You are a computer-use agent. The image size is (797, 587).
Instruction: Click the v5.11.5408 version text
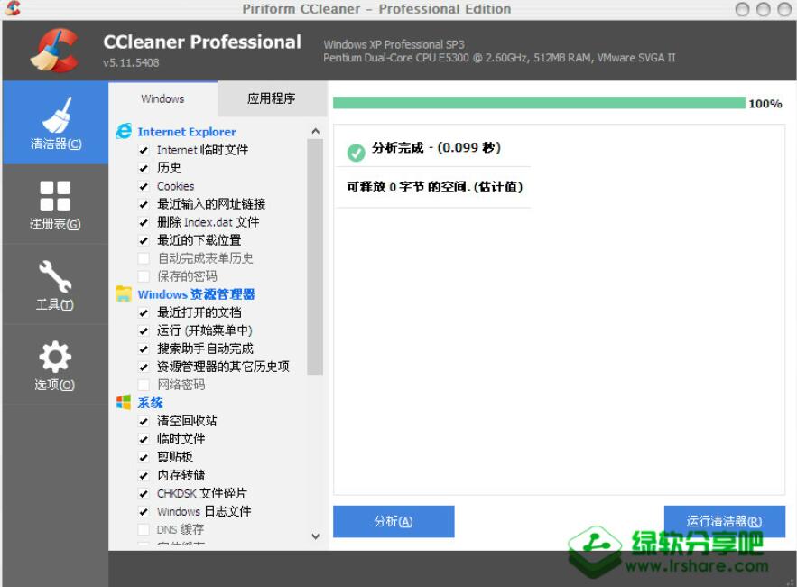tap(131, 62)
